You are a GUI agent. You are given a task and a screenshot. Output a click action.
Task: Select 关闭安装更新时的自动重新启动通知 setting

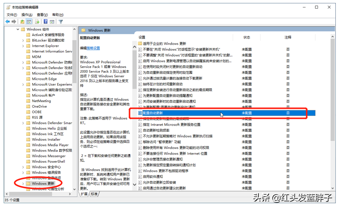(x=169, y=101)
